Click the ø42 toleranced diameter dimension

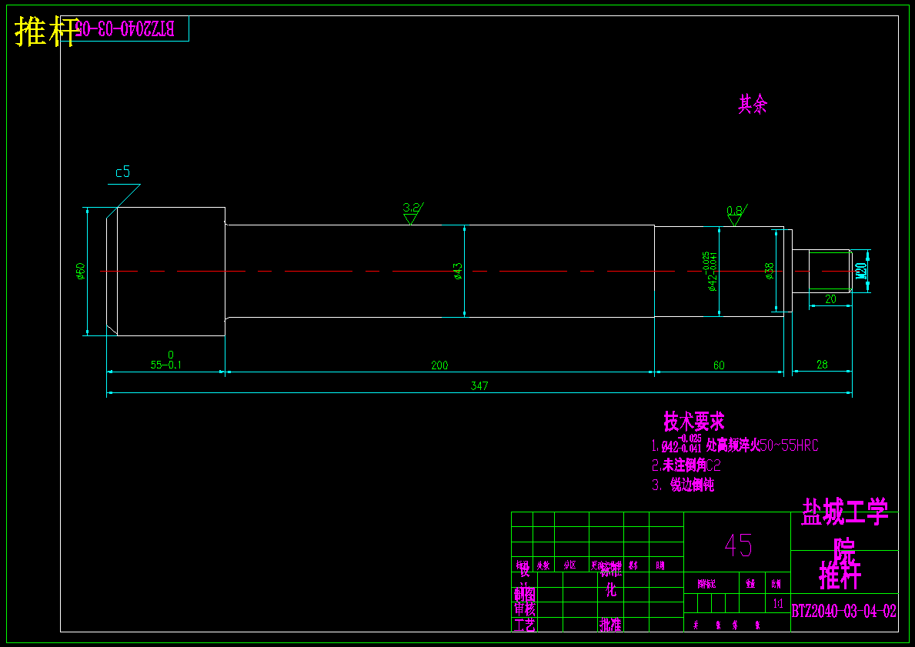point(710,272)
